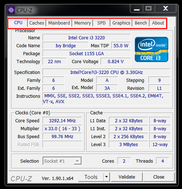The width and height of the screenshot is (182, 189).
Task: Click the Technology value 22 nm
Action: pos(54,62)
